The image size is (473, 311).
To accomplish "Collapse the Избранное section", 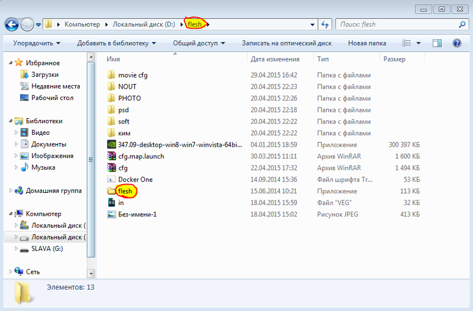I will coord(11,63).
